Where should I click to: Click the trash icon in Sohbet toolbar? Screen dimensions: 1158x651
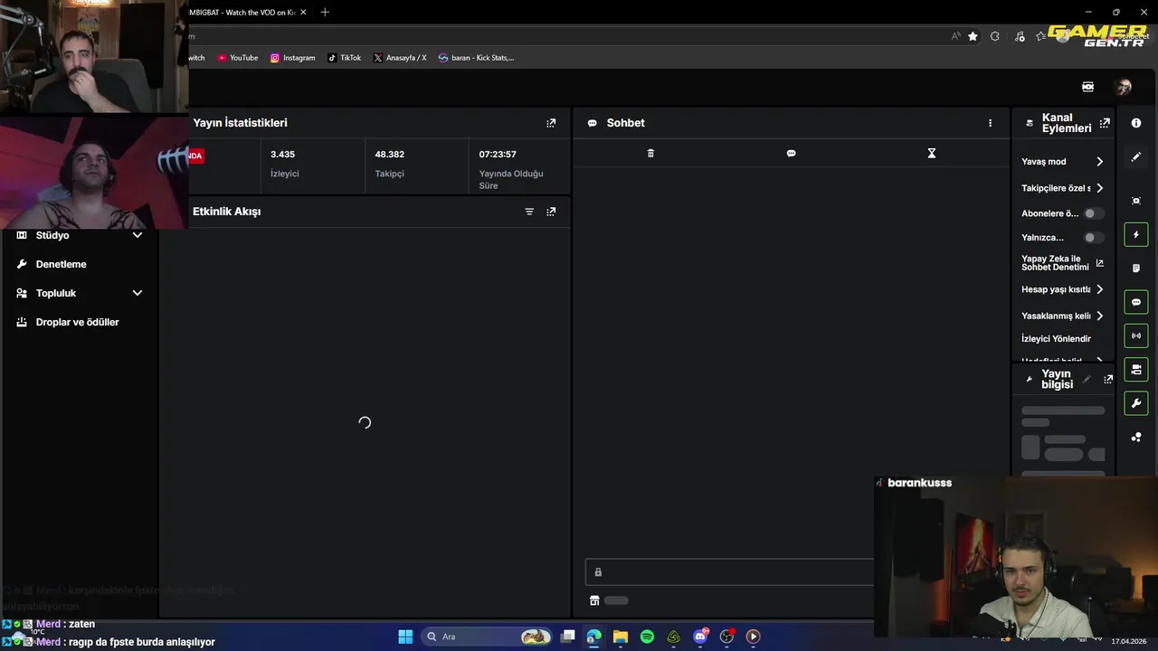pyautogui.click(x=650, y=154)
